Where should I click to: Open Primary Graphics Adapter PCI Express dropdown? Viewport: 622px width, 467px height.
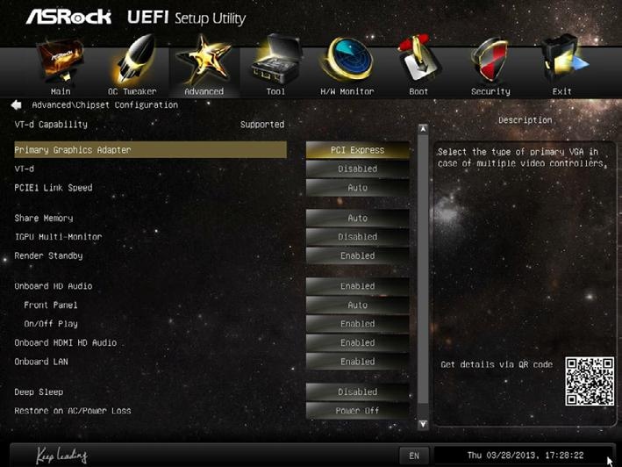[357, 150]
